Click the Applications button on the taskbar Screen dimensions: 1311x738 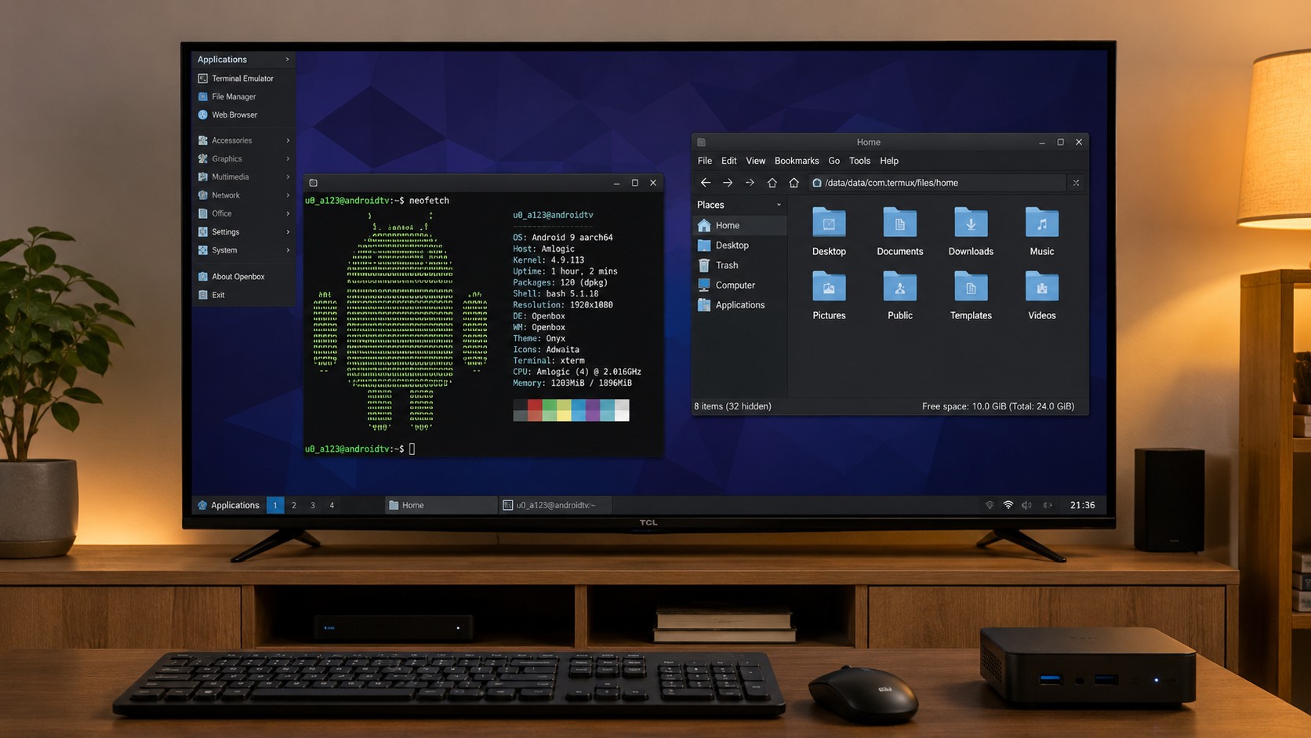point(228,505)
